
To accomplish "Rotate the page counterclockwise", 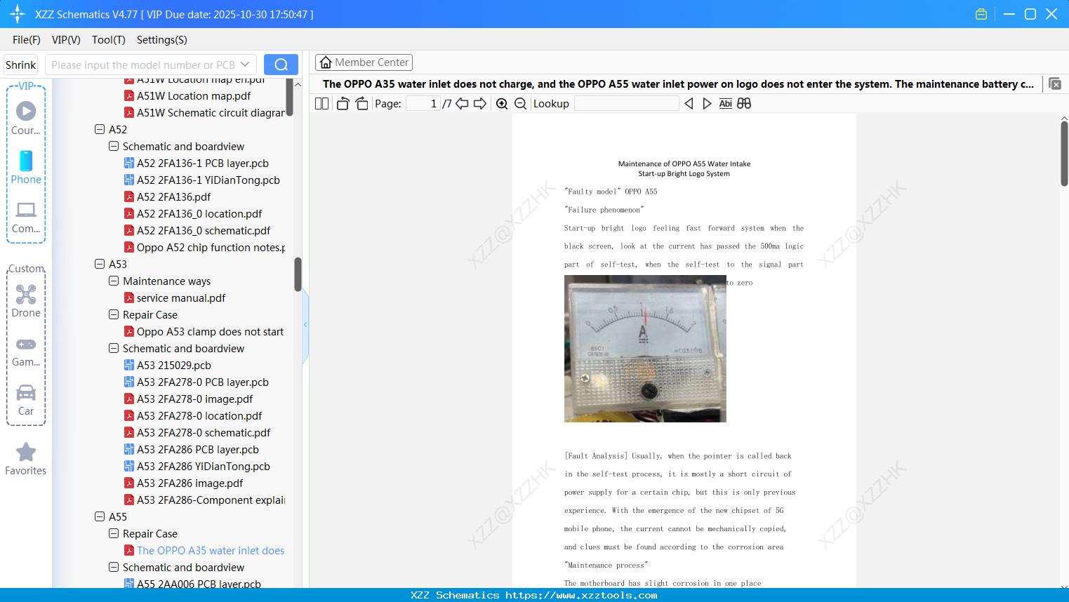I will (343, 104).
